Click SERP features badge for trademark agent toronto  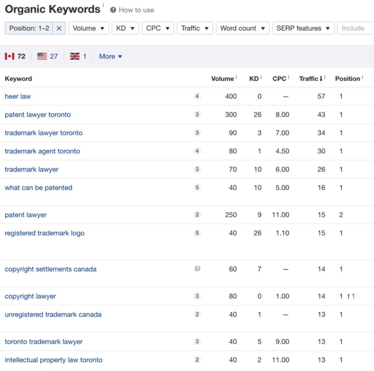coord(197,151)
